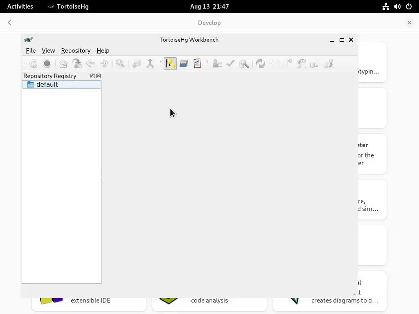The height and width of the screenshot is (314, 419).
Task: Click the Refresh repository toolbar icon
Action: 34,63
